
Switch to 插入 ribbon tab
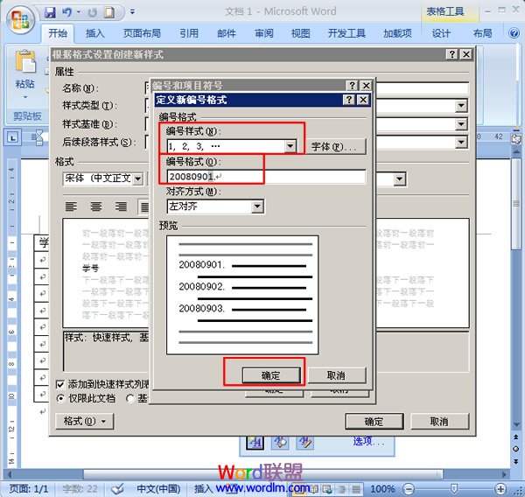[95, 33]
